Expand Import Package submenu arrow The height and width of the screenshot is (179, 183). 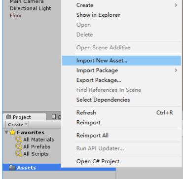[176, 71]
